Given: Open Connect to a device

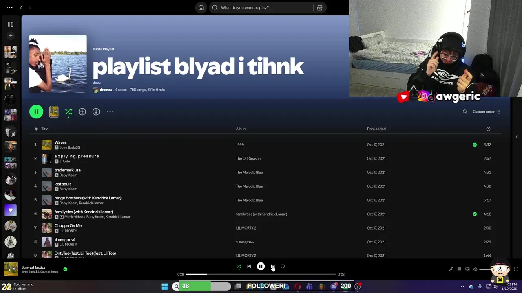Looking at the screenshot, I should [467, 269].
